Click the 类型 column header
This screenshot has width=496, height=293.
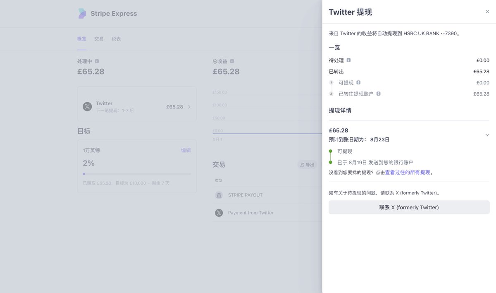219,180
